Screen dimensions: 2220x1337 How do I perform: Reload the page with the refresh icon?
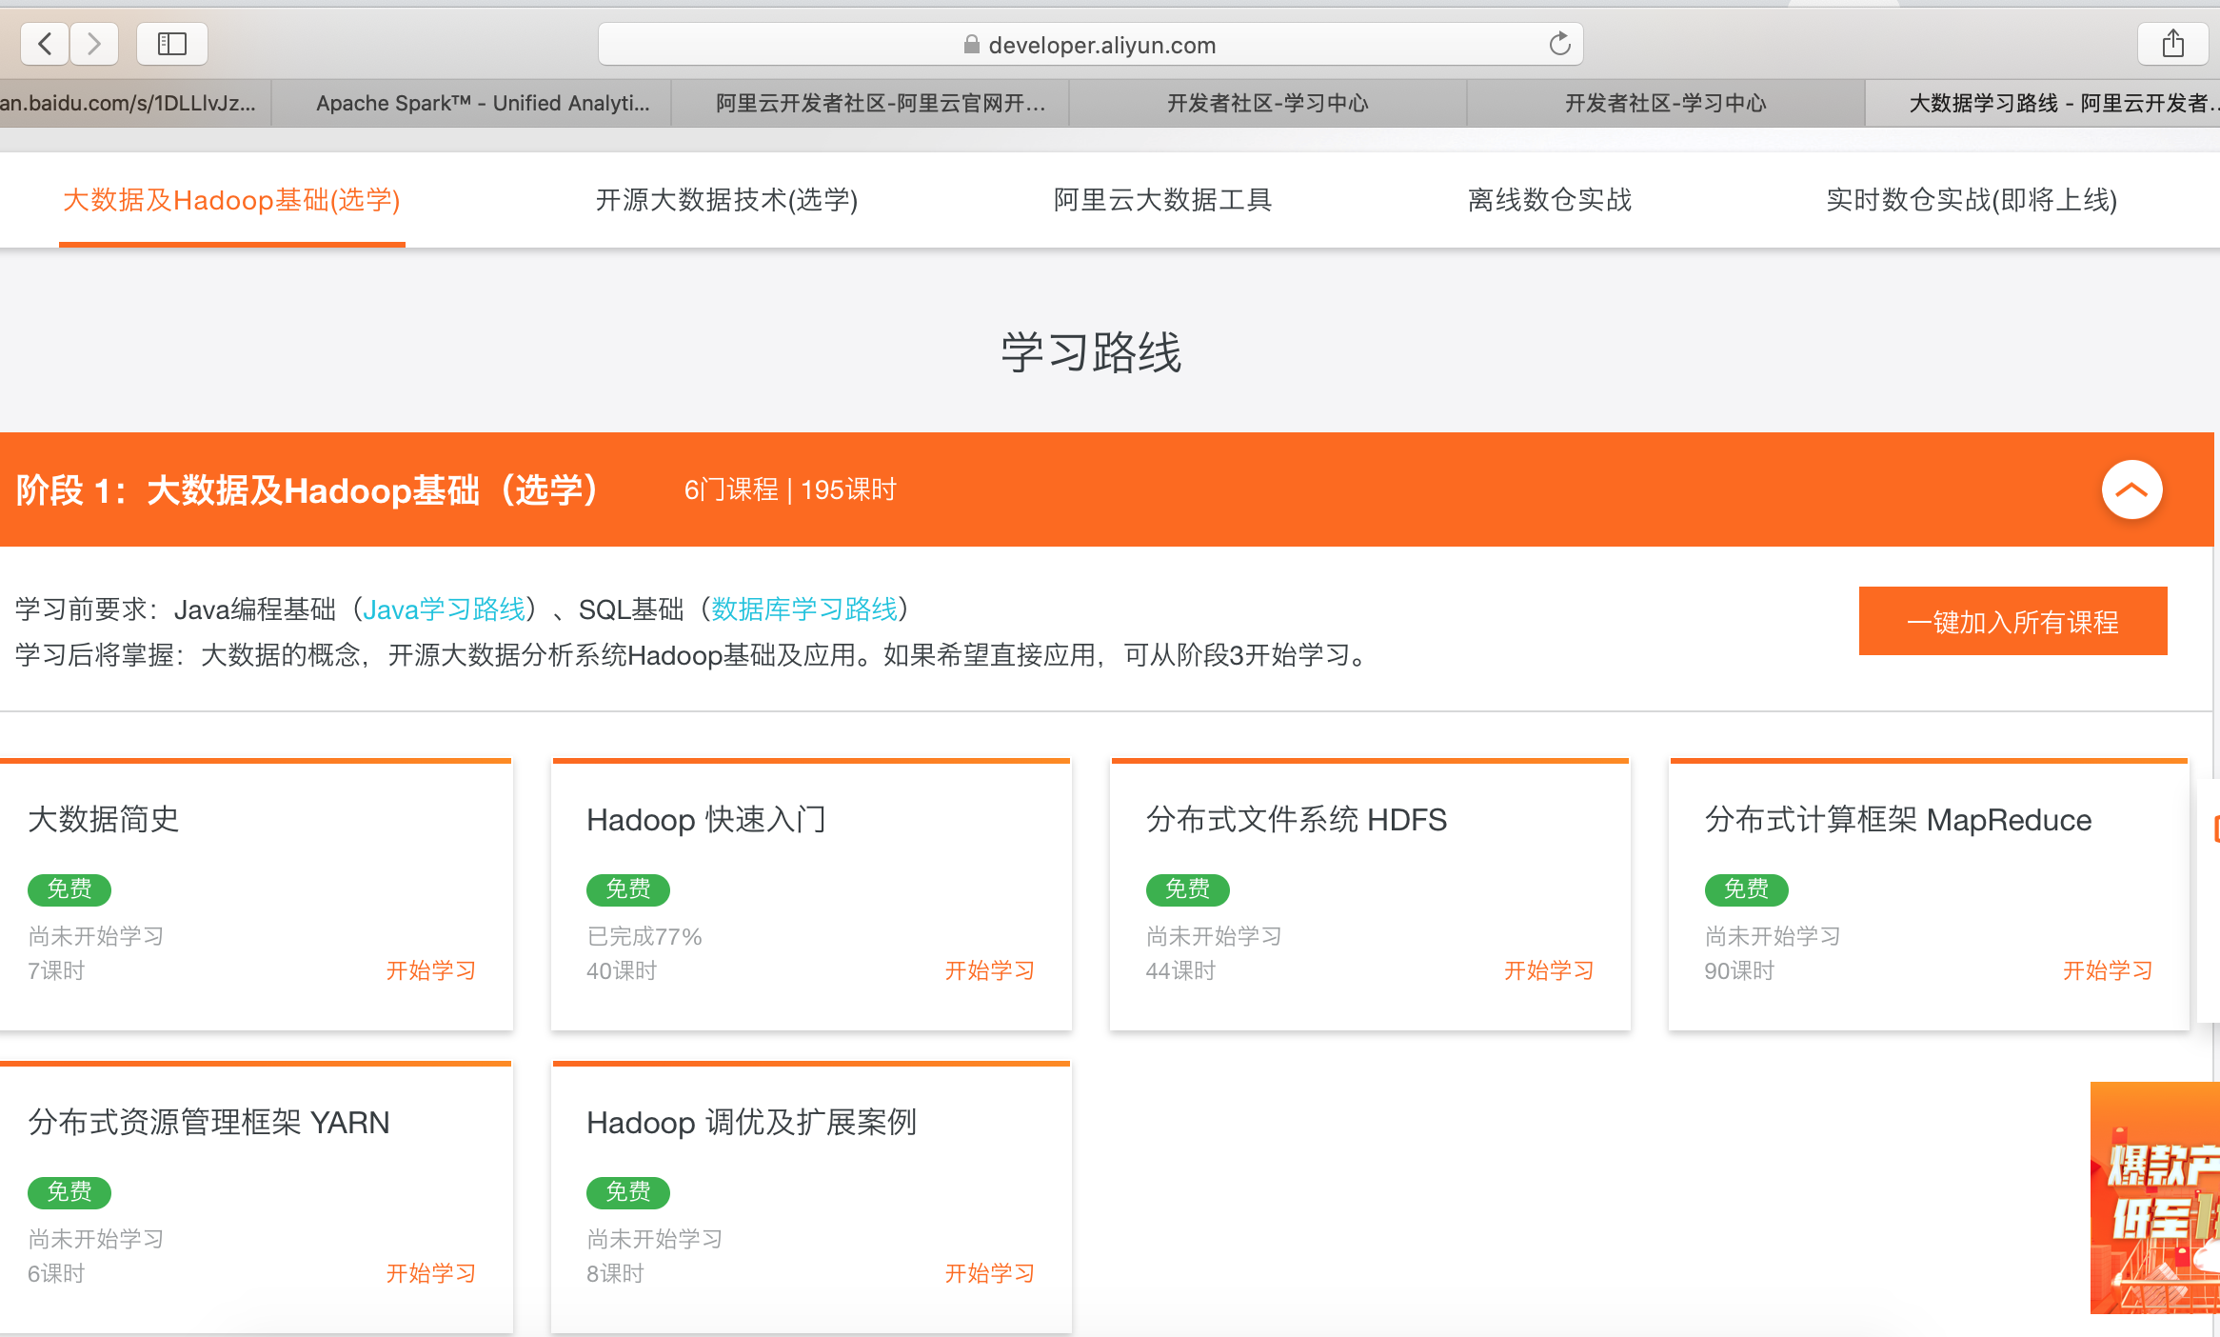pos(1559,44)
